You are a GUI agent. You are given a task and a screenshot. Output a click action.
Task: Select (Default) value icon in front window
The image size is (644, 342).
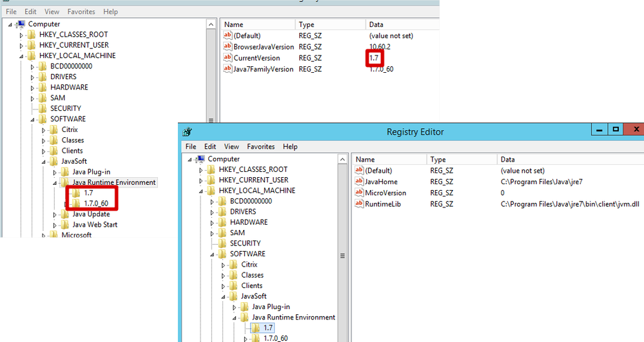(x=359, y=171)
